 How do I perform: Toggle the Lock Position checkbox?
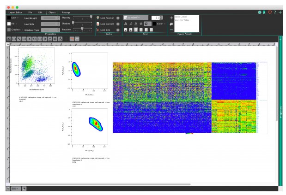tap(118, 18)
